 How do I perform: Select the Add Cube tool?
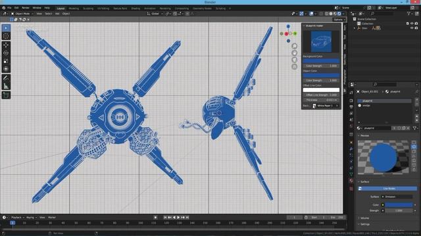(x=6, y=94)
